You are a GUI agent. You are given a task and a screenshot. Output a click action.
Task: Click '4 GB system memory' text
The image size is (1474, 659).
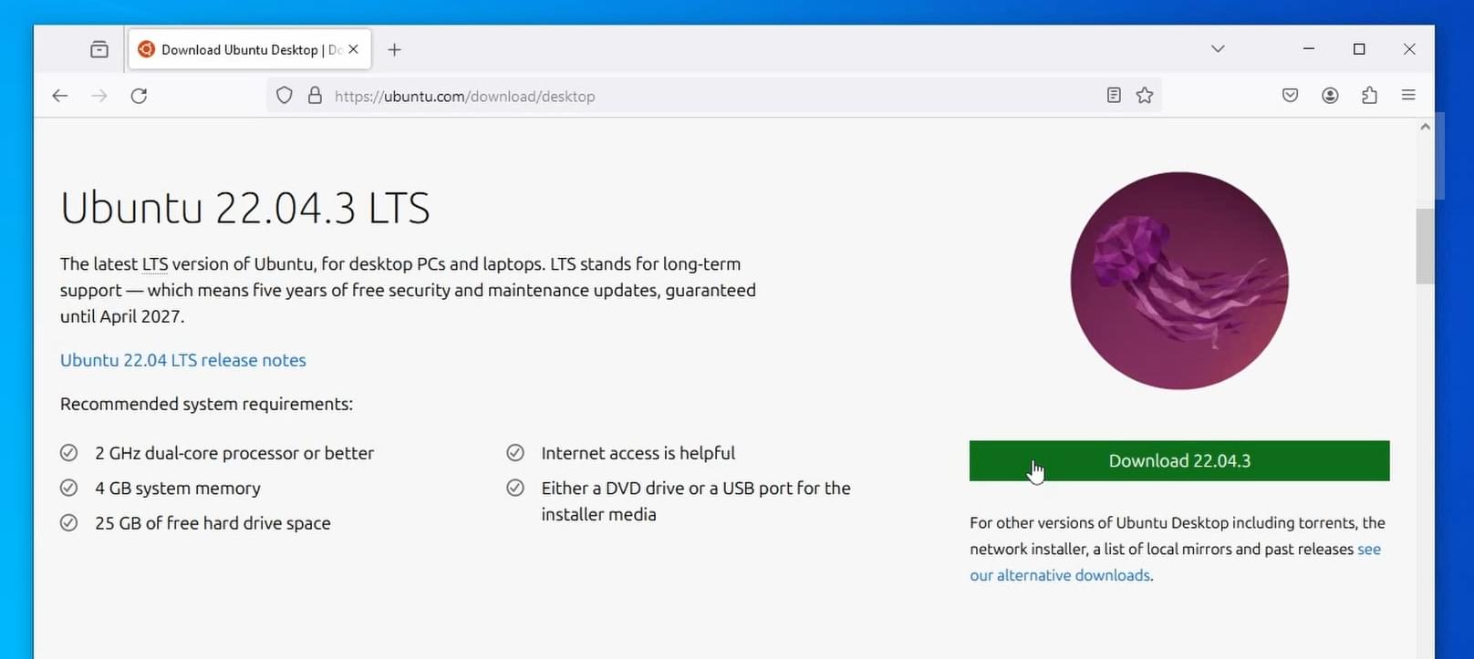tap(178, 489)
